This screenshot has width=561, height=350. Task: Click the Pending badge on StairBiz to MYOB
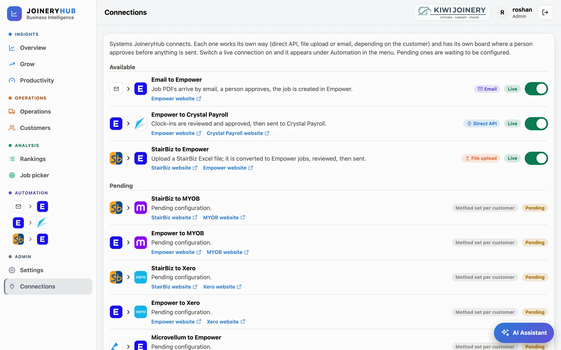(x=535, y=208)
